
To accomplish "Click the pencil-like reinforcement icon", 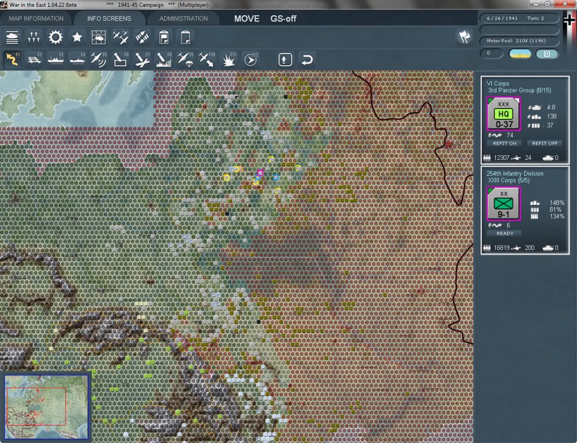I will click(142, 37).
